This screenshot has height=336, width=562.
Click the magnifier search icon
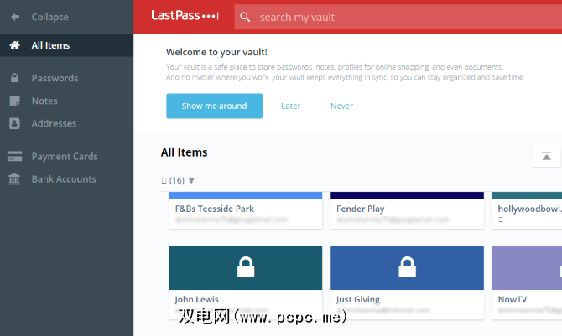coord(245,17)
